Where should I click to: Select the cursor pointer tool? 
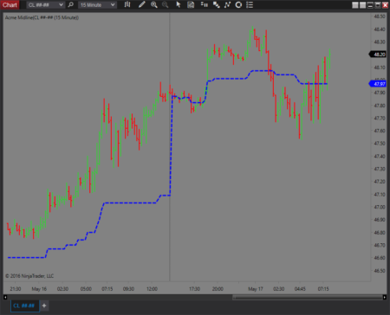179,4
